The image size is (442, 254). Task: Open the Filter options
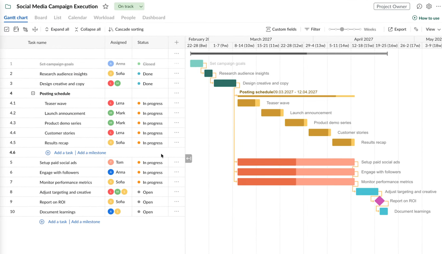pyautogui.click(x=312, y=29)
